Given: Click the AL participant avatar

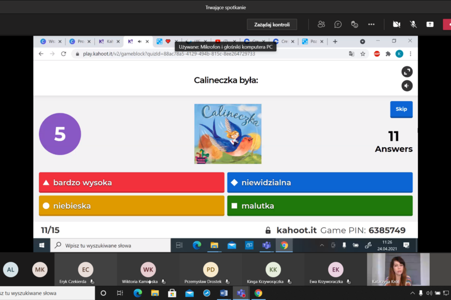Looking at the screenshot, I should pyautogui.click(x=11, y=269).
